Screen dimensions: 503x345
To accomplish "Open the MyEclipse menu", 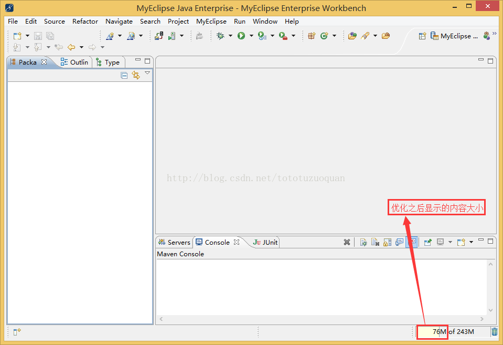I will click(211, 21).
